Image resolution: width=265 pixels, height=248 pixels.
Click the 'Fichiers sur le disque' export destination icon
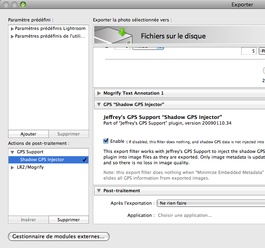pyautogui.click(x=113, y=35)
